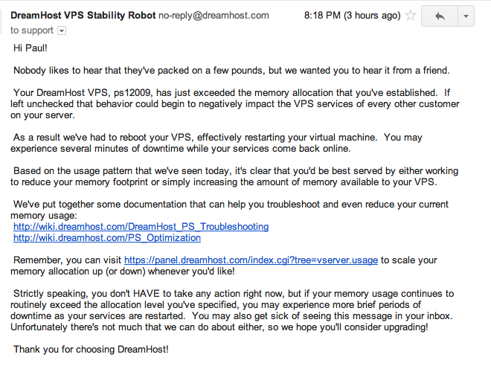Click the no-reply@dreamhost.com address

[x=214, y=16]
